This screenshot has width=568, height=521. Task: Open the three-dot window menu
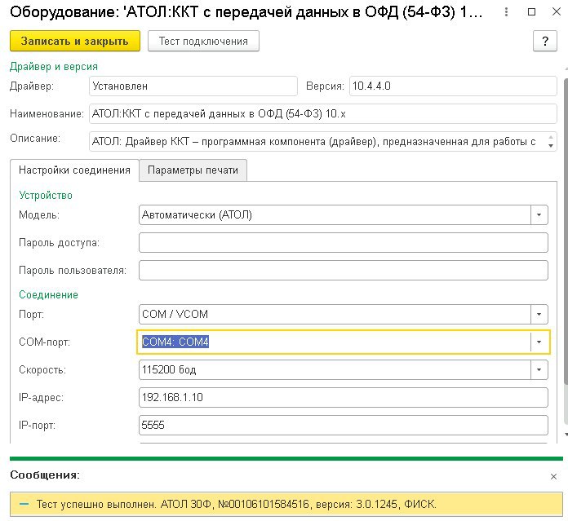tap(506, 12)
